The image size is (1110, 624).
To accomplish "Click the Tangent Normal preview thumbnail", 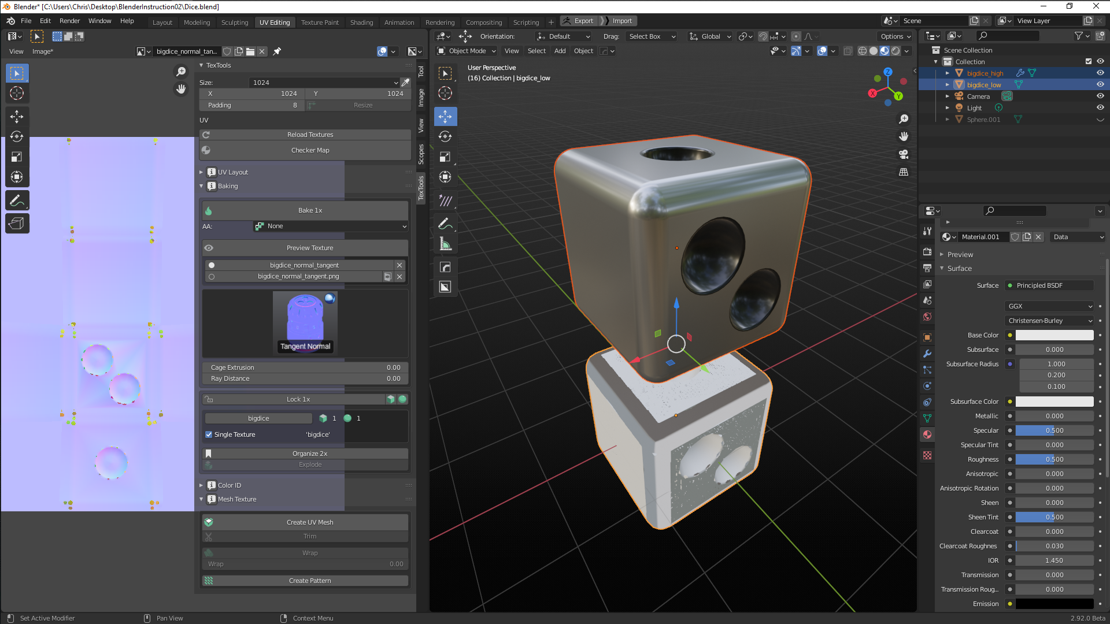I will pyautogui.click(x=305, y=322).
